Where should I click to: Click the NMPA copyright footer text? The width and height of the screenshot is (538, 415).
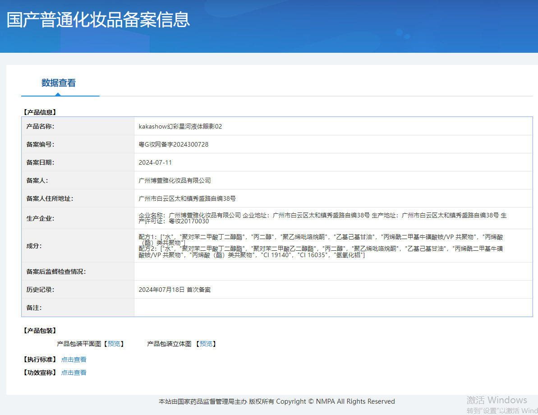[276, 401]
